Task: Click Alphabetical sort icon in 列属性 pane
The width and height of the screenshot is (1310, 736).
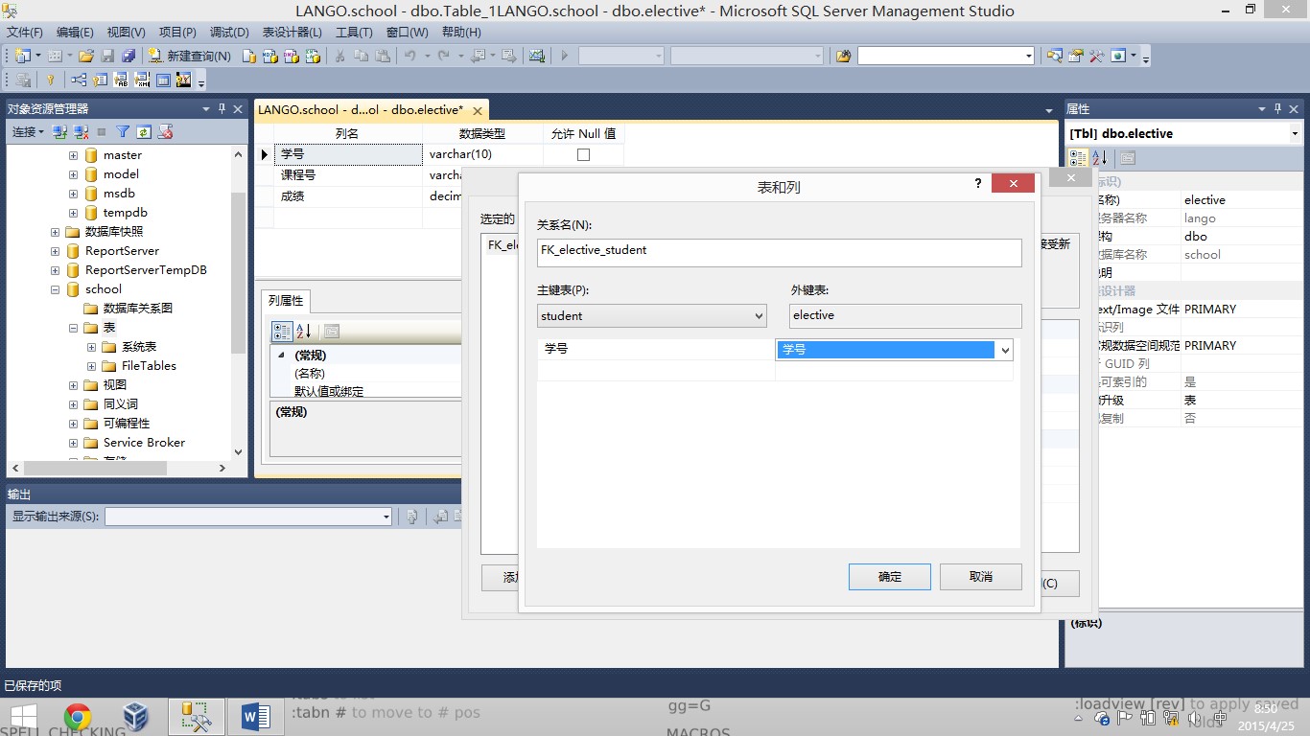Action: click(303, 331)
